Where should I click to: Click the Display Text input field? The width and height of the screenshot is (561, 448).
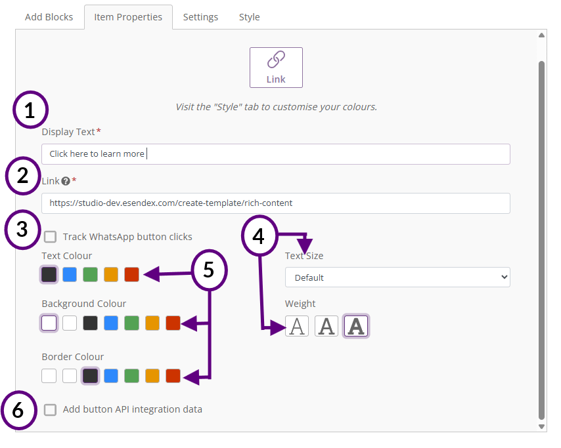point(276,154)
